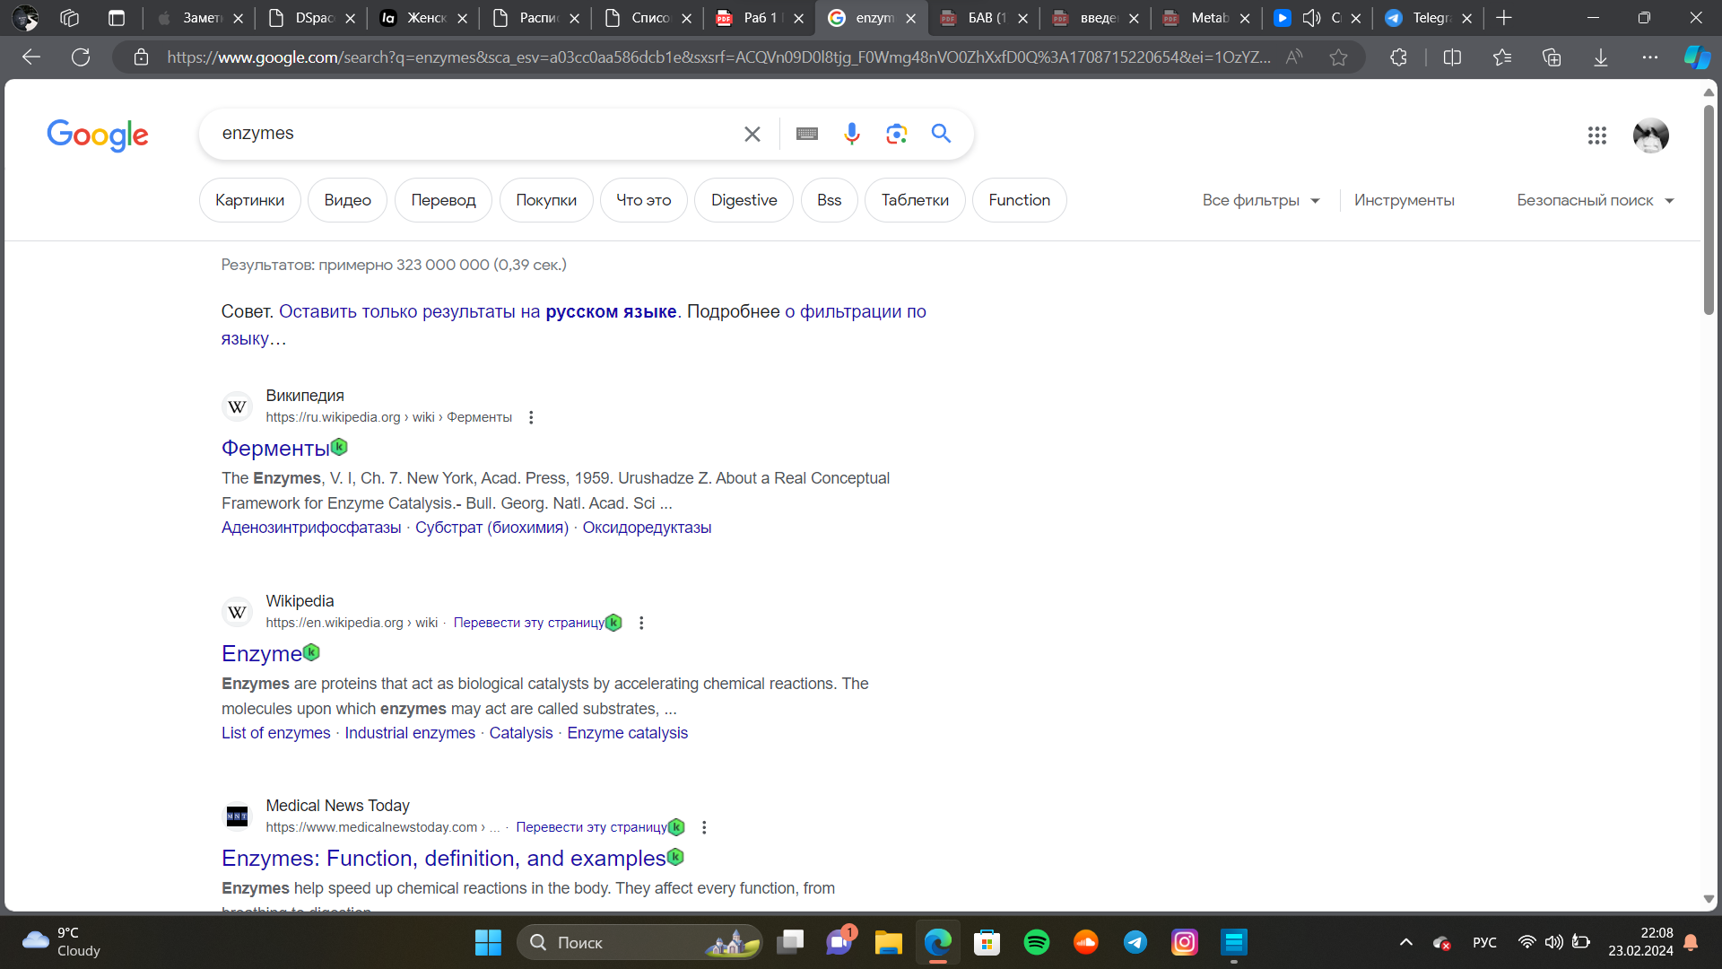Select the Перевод filter chip
The width and height of the screenshot is (1722, 969).
[443, 200]
